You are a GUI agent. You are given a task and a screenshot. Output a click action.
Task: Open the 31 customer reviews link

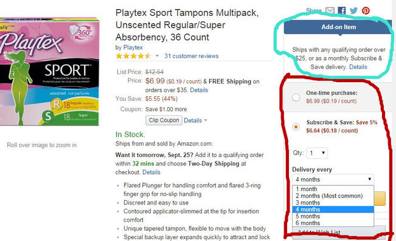pyautogui.click(x=192, y=56)
